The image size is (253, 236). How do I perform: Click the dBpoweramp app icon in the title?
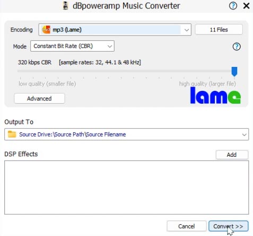click(x=66, y=6)
